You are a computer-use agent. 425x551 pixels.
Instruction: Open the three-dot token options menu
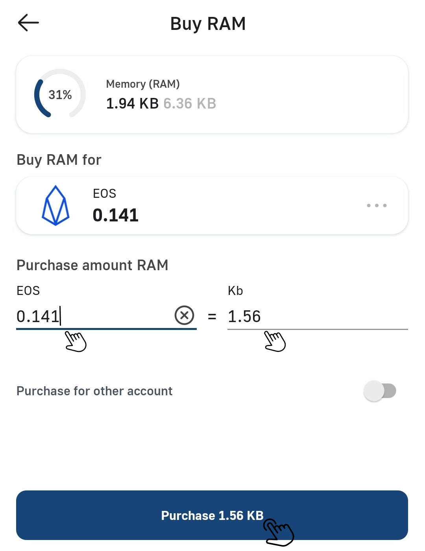point(377,205)
